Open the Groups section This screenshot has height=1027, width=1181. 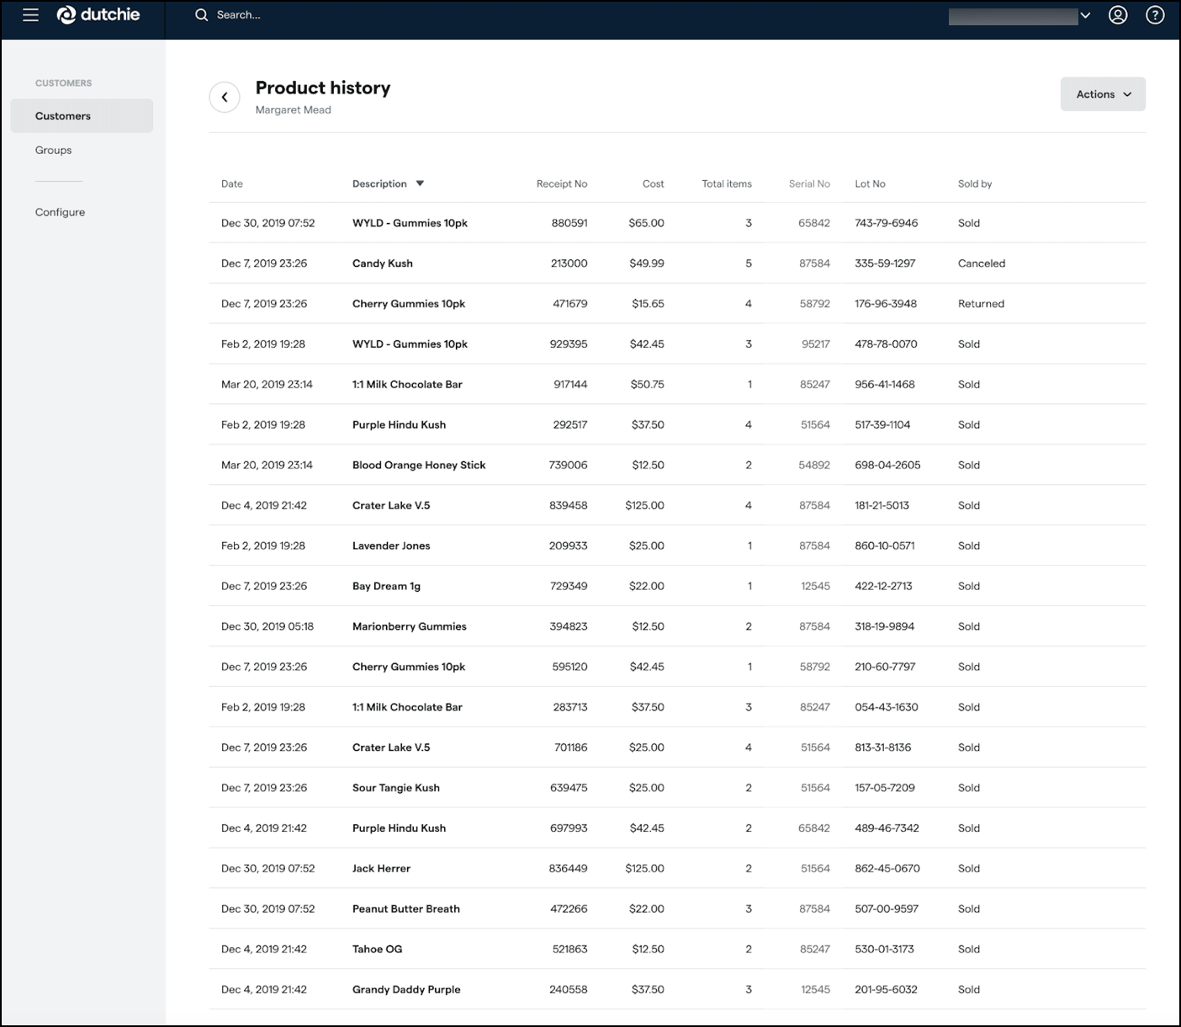(x=53, y=149)
